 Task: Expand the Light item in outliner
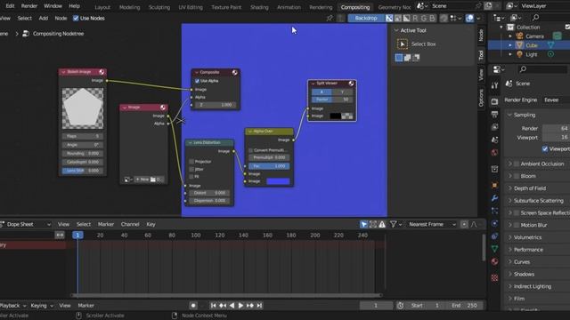pos(510,54)
